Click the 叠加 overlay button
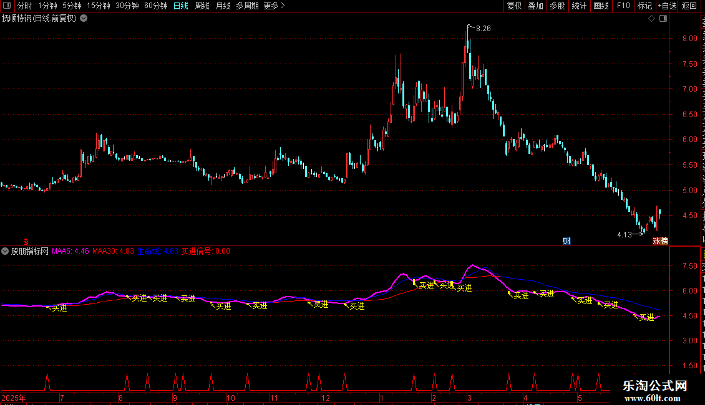 [535, 6]
